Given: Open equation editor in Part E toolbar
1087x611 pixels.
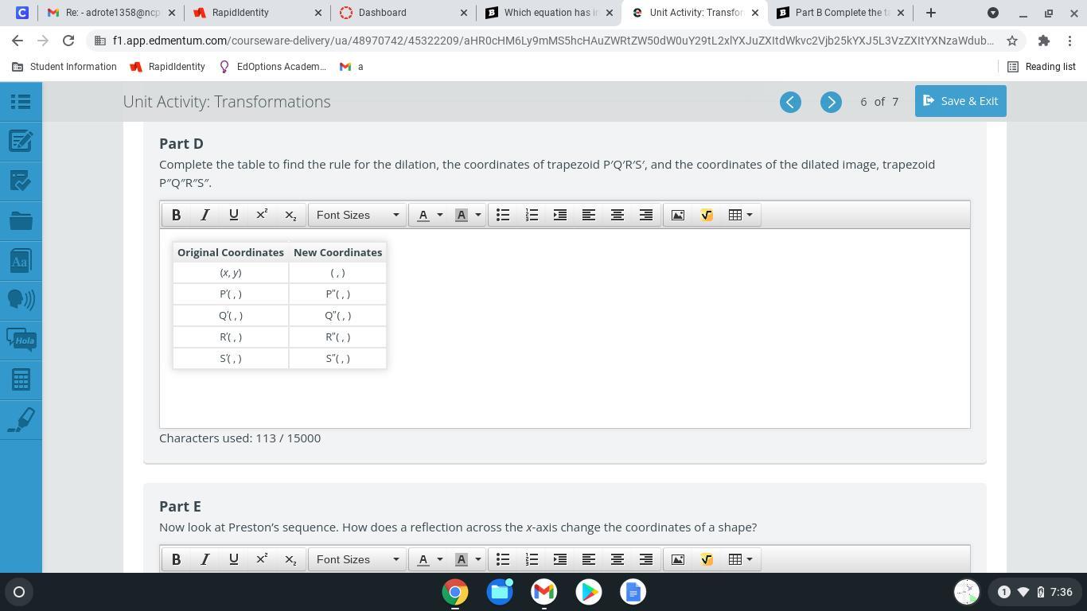Looking at the screenshot, I should click(707, 559).
